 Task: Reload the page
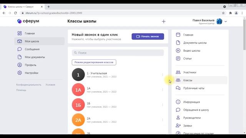point(15,13)
